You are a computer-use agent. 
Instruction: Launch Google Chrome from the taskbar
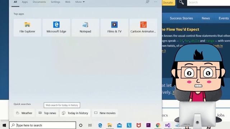point(158,125)
